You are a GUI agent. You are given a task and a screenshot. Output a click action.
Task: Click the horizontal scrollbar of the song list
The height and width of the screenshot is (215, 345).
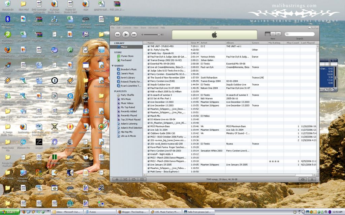point(221,175)
